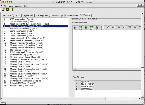The image size is (145, 105).
Task: Click the inner document restore icon
Action: [x=140, y=6]
